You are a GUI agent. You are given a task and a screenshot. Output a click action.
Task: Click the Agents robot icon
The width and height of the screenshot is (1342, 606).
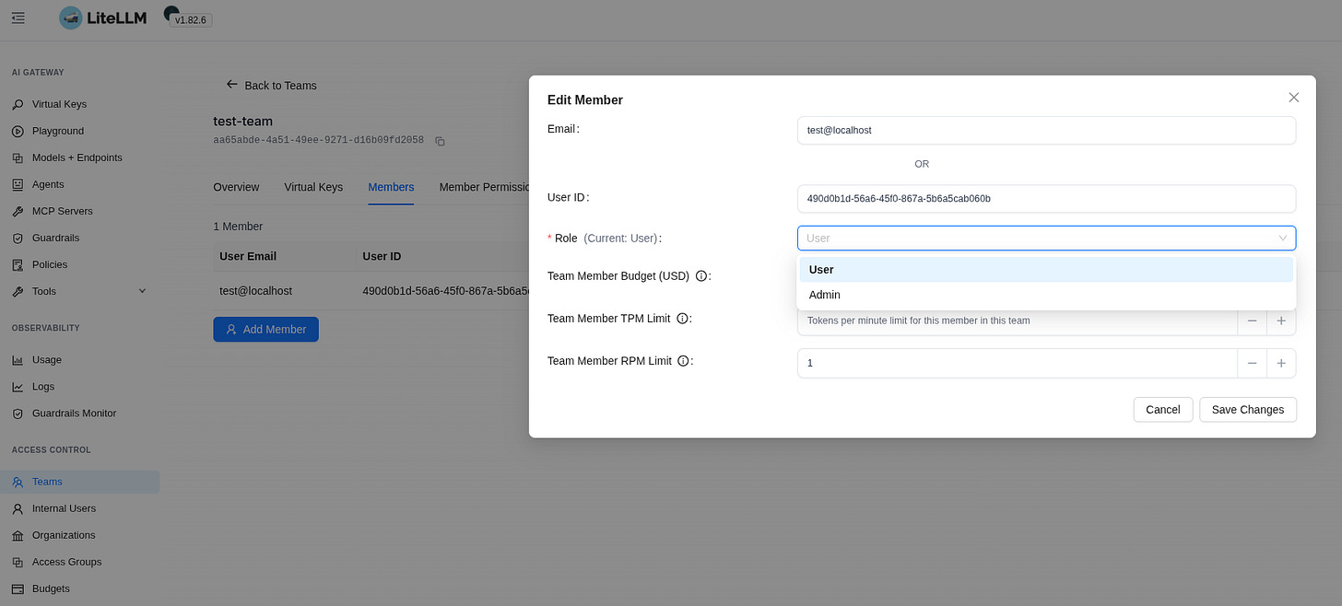pos(18,184)
